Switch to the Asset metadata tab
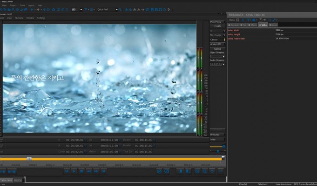The height and width of the screenshot is (186, 317). pos(273,25)
